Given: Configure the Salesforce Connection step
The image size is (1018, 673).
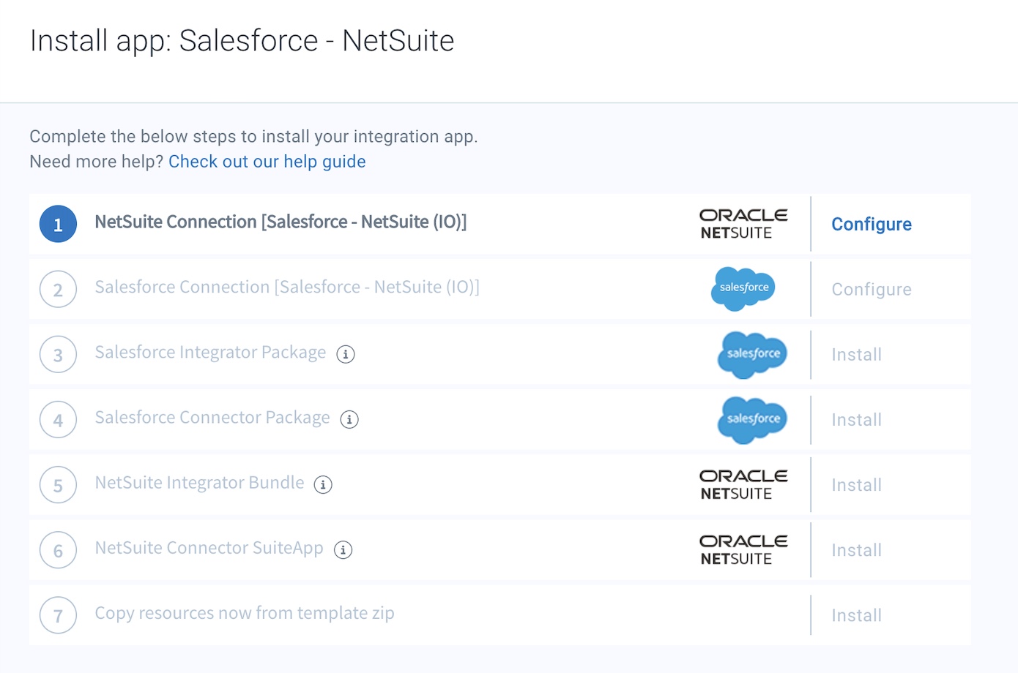Looking at the screenshot, I should point(872,290).
